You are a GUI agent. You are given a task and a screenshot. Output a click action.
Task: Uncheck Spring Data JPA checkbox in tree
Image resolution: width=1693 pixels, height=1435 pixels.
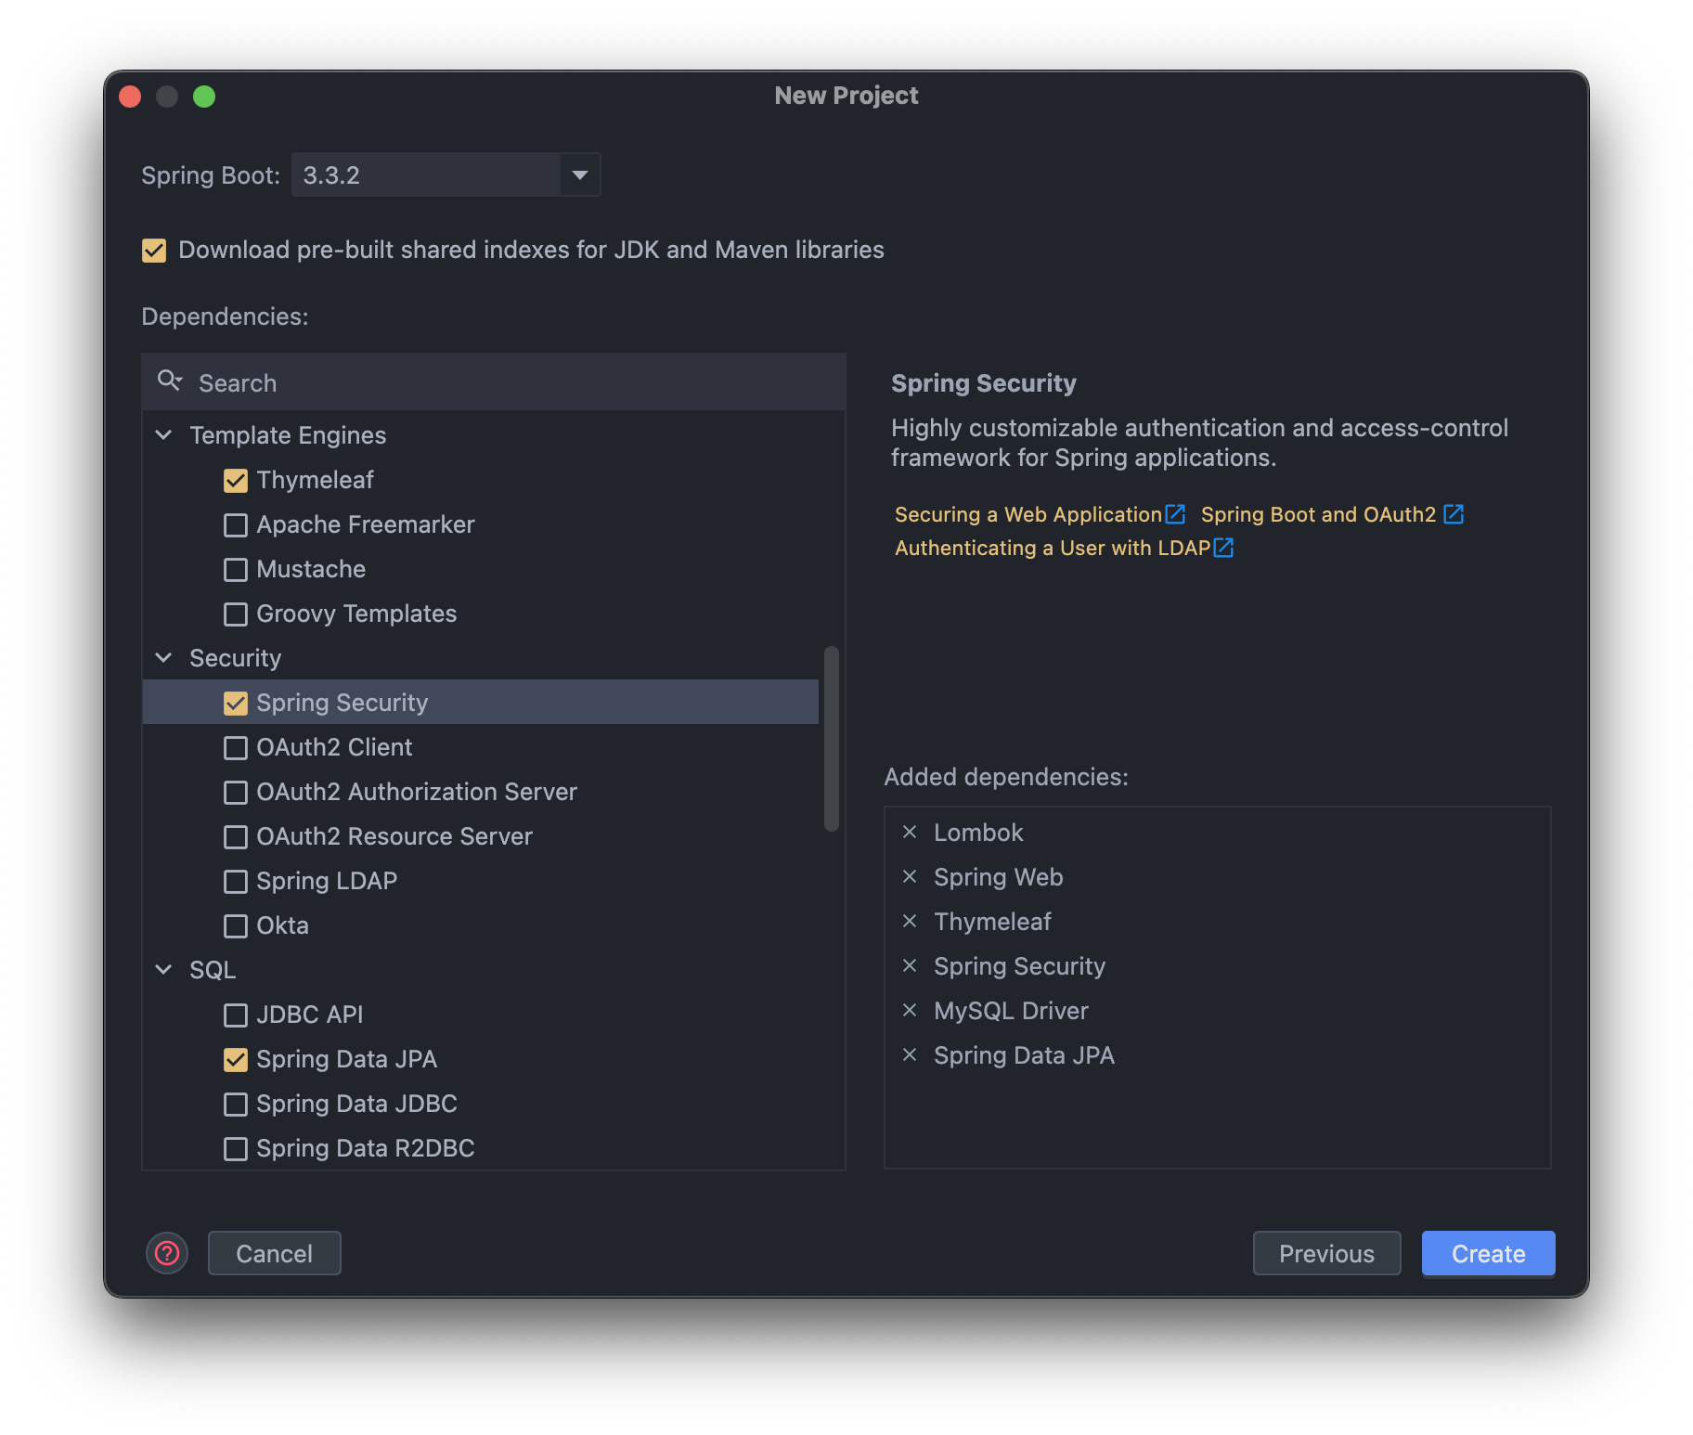coord(236,1059)
